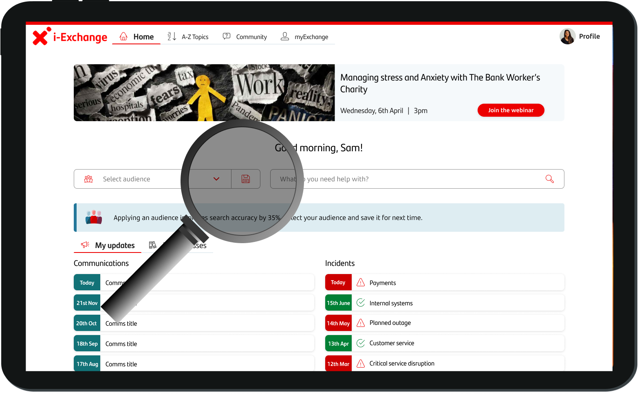Click the 13th Apr date badge
The width and height of the screenshot is (639, 394).
coord(338,343)
